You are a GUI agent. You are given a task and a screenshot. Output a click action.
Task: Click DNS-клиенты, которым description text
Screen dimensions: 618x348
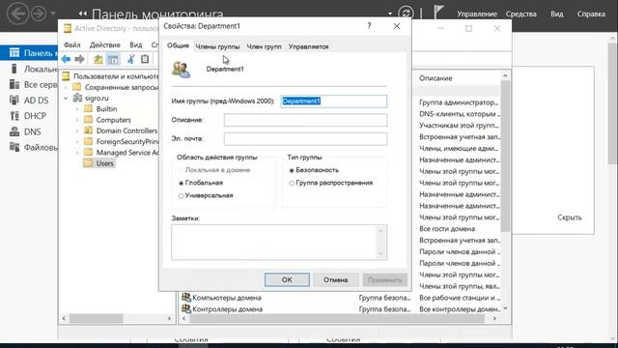click(x=460, y=114)
